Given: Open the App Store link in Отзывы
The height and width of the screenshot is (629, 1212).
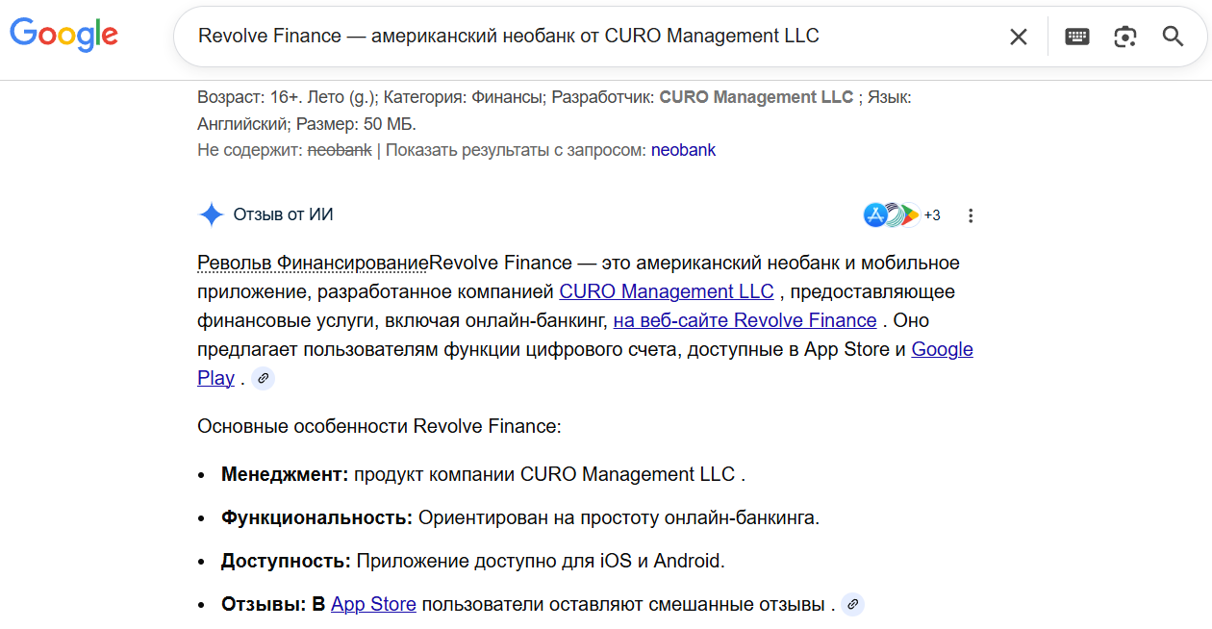Looking at the screenshot, I should coord(373,605).
